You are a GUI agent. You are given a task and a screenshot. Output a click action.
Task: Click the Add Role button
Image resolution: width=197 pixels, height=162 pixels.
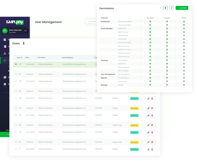click(182, 8)
